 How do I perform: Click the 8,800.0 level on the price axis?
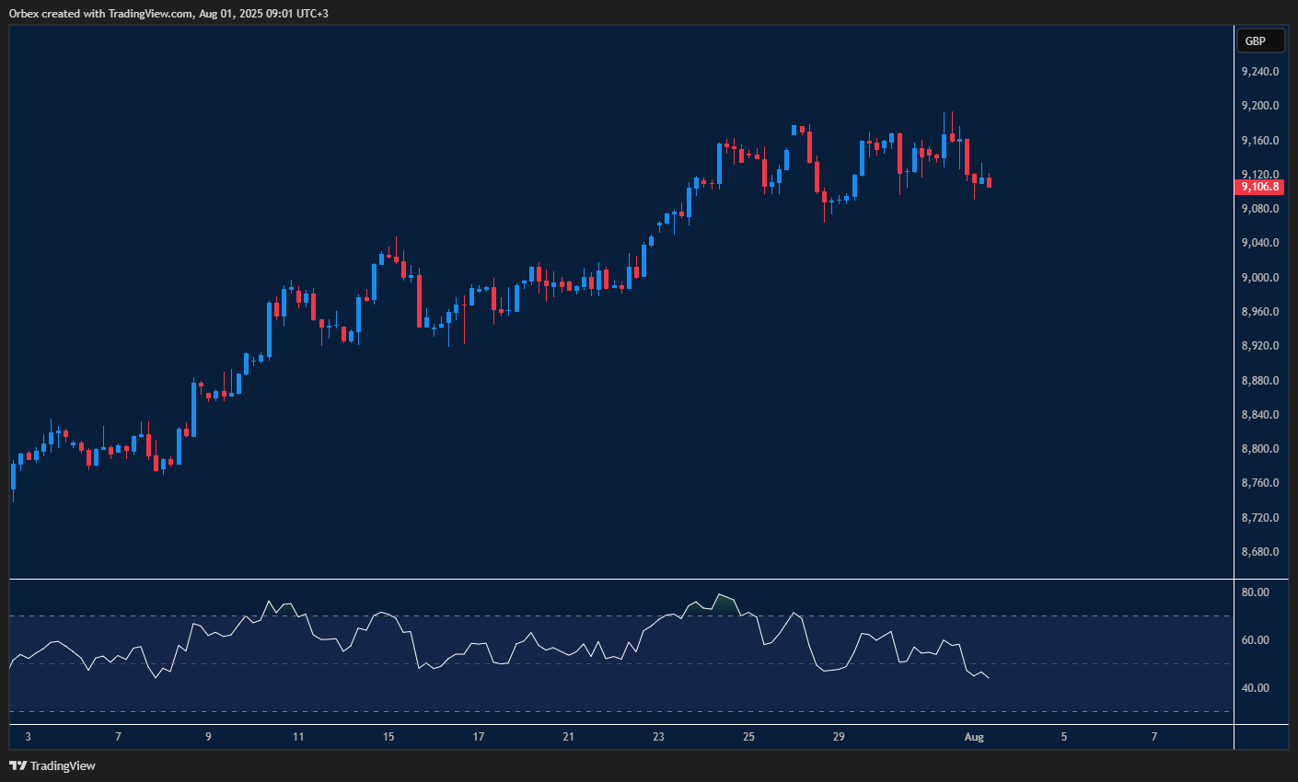click(x=1259, y=449)
